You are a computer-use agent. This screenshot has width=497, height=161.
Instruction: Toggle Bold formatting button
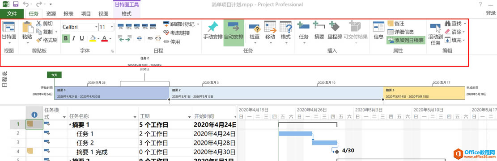tap(66, 38)
